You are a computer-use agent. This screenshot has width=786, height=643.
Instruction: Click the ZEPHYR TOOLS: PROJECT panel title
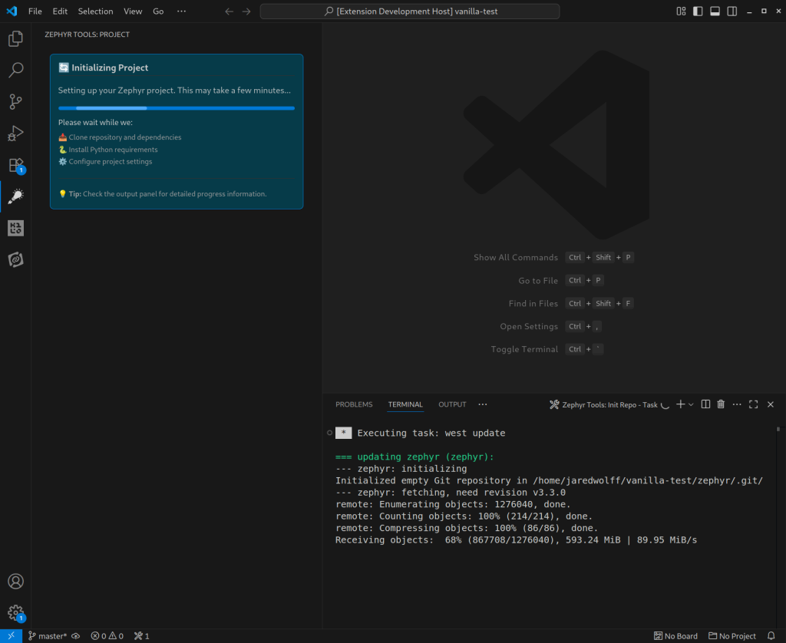[x=88, y=35]
